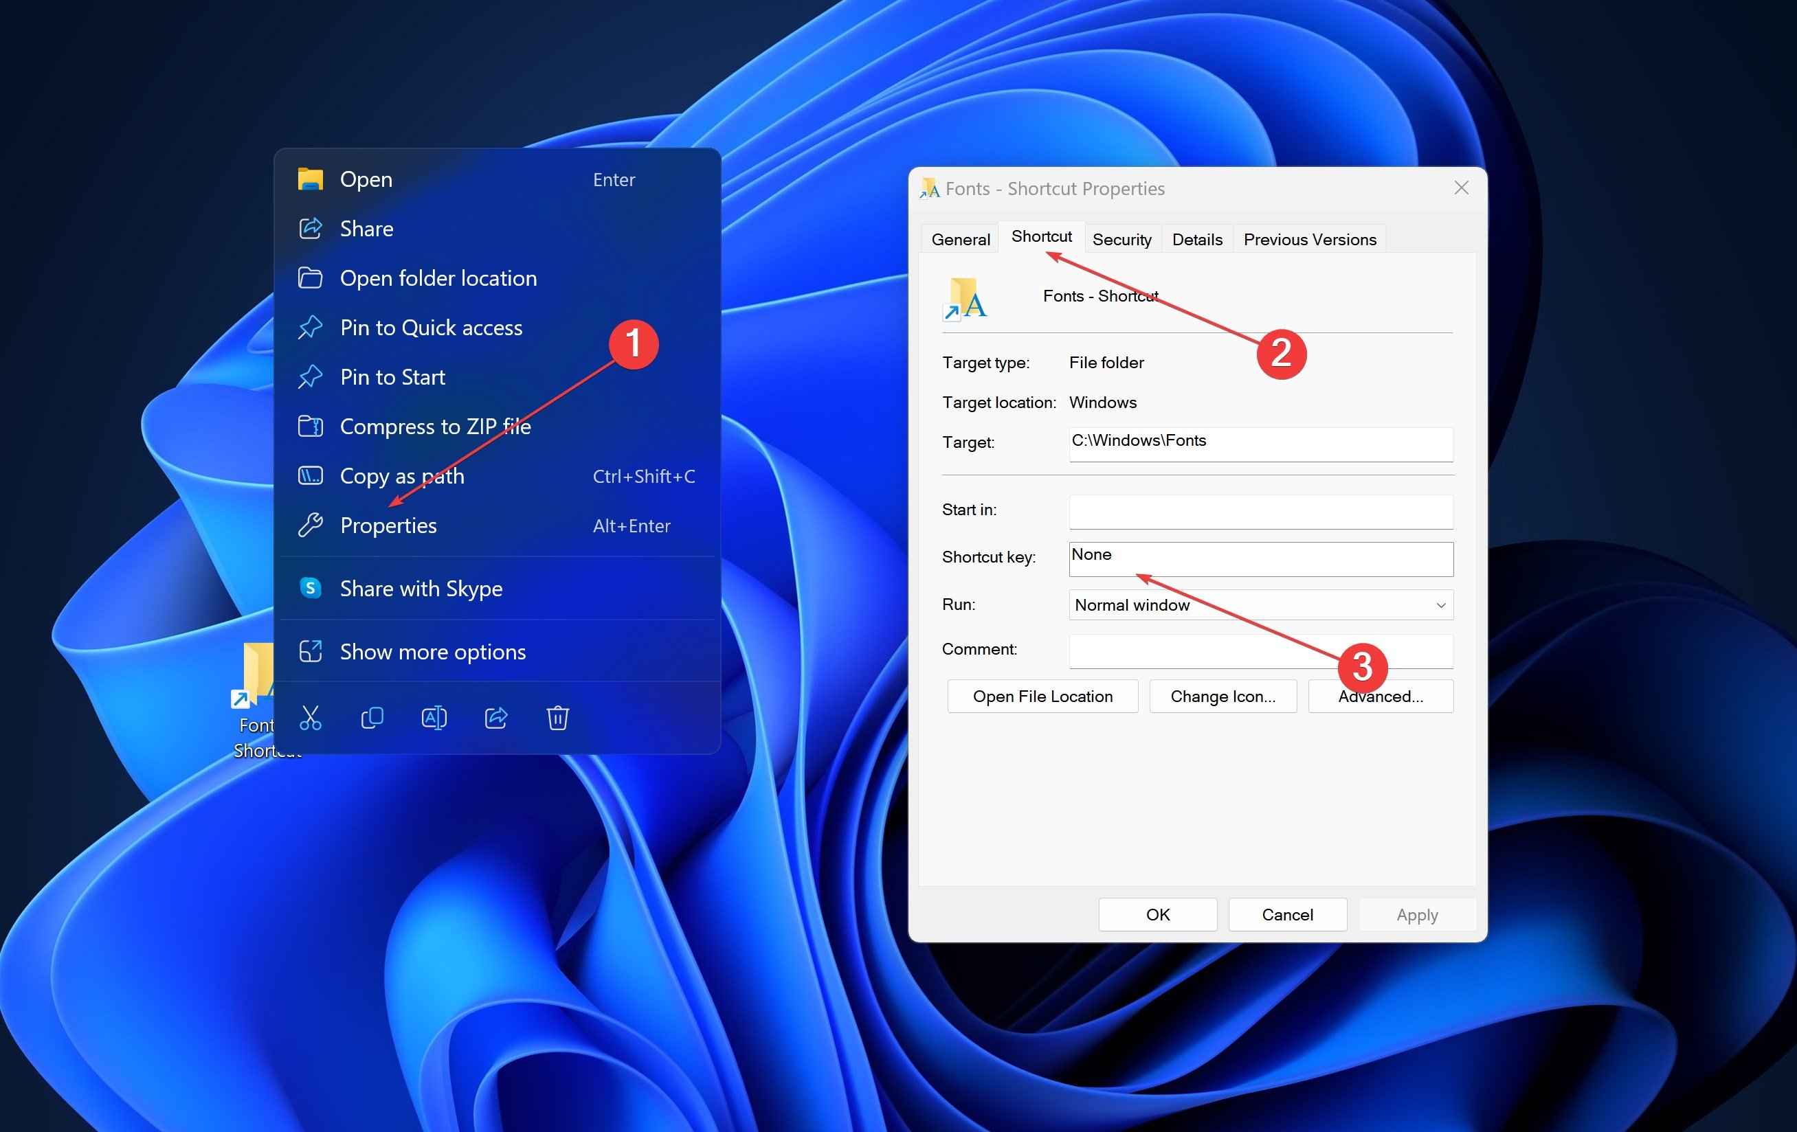
Task: Choose Show more options
Action: (x=497, y=651)
